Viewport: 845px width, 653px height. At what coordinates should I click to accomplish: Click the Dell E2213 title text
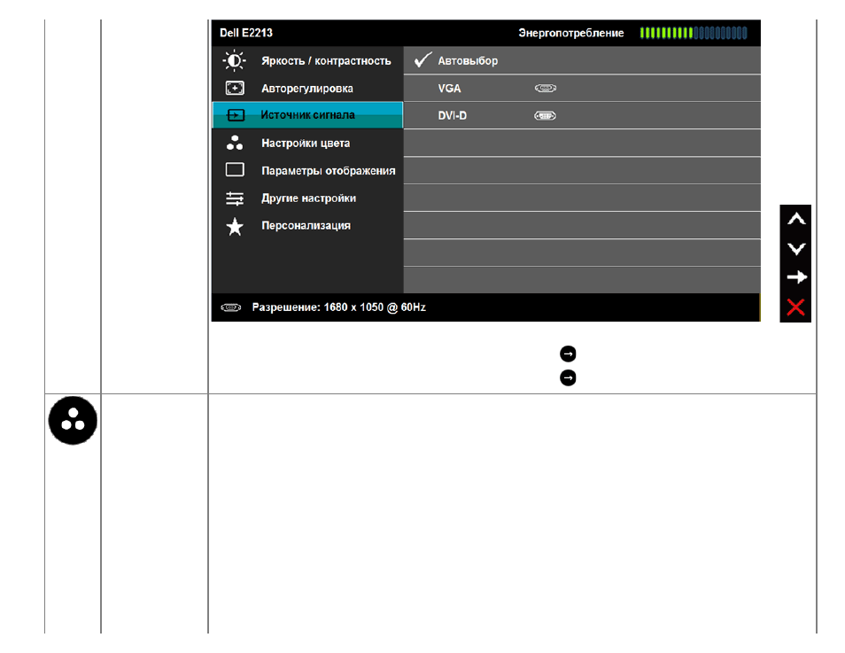246,33
